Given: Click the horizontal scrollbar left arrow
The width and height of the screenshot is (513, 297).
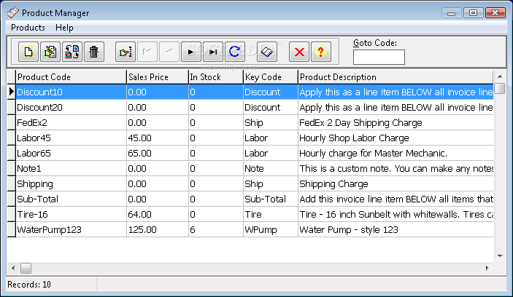Looking at the screenshot, I should click(x=13, y=269).
